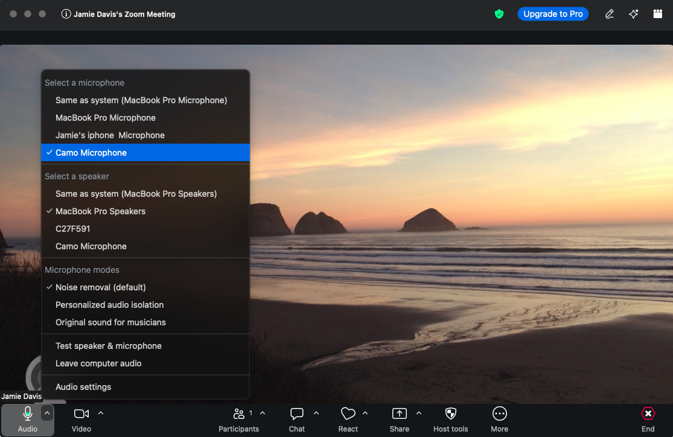The image size is (673, 437).
Task: Click the green encryption shield icon
Action: 499,14
